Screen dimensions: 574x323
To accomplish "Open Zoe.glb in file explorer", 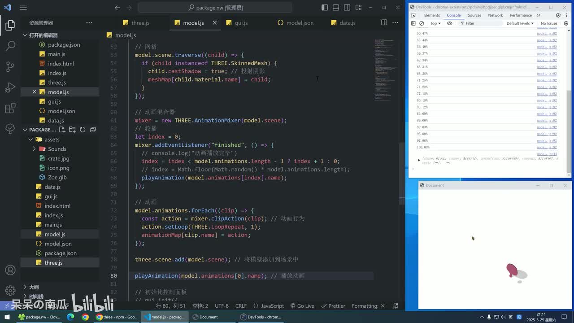I will [57, 177].
